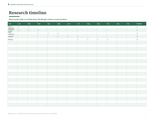Image resolution: width=154 pixels, height=119 pixels.
Task: Click the "Jun" column header
Action: (72, 24)
